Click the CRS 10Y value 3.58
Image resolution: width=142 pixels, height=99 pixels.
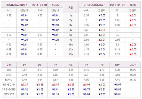coord(117,75)
